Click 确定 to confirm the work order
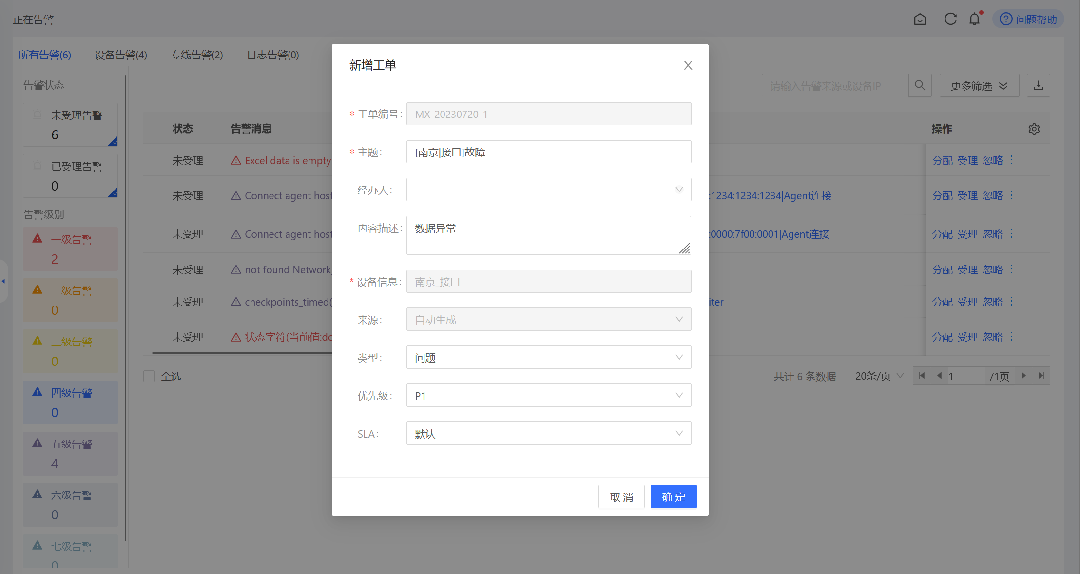This screenshot has width=1080, height=574. (674, 497)
